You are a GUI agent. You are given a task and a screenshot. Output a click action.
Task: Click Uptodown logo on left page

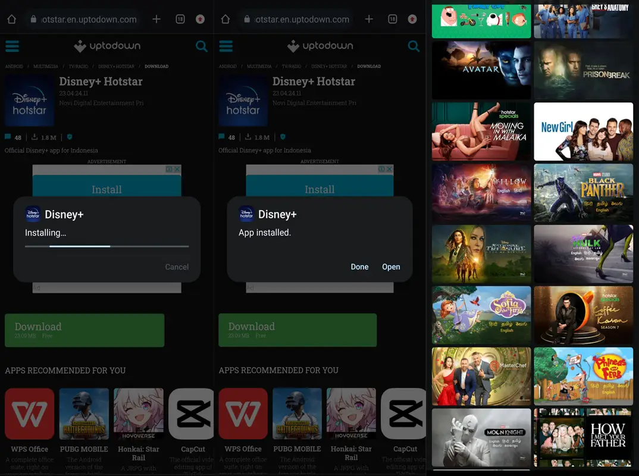point(107,46)
